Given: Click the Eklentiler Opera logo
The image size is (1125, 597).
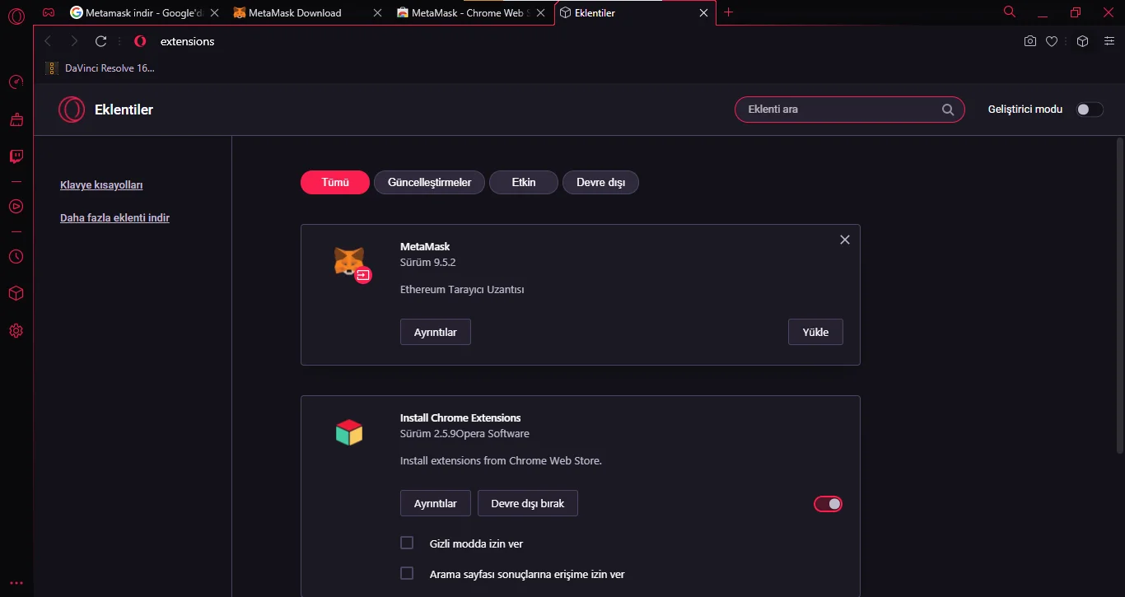Looking at the screenshot, I should (72, 110).
